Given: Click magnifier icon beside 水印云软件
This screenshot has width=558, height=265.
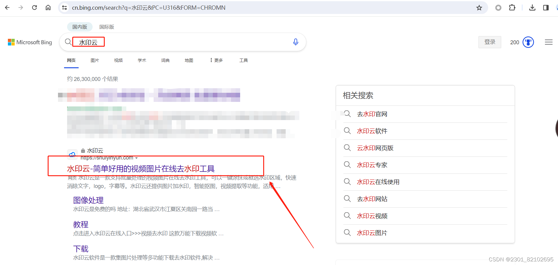Looking at the screenshot, I should [347, 131].
